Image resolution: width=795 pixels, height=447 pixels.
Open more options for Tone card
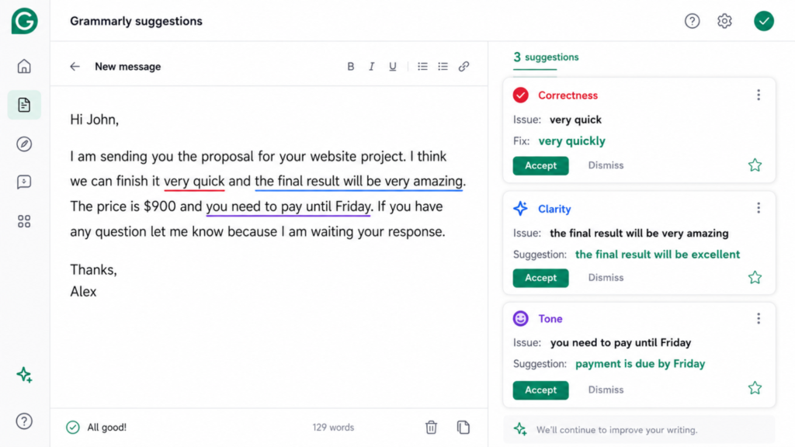pyautogui.click(x=759, y=318)
